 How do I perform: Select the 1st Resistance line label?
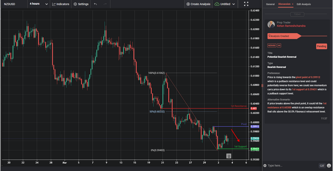point(238,106)
